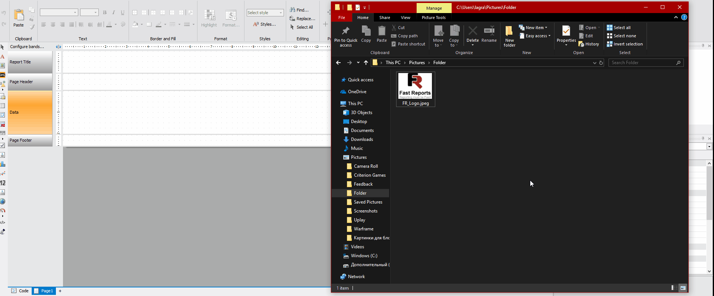714x296 pixels.
Task: Click Configure bands button
Action: pos(27,47)
